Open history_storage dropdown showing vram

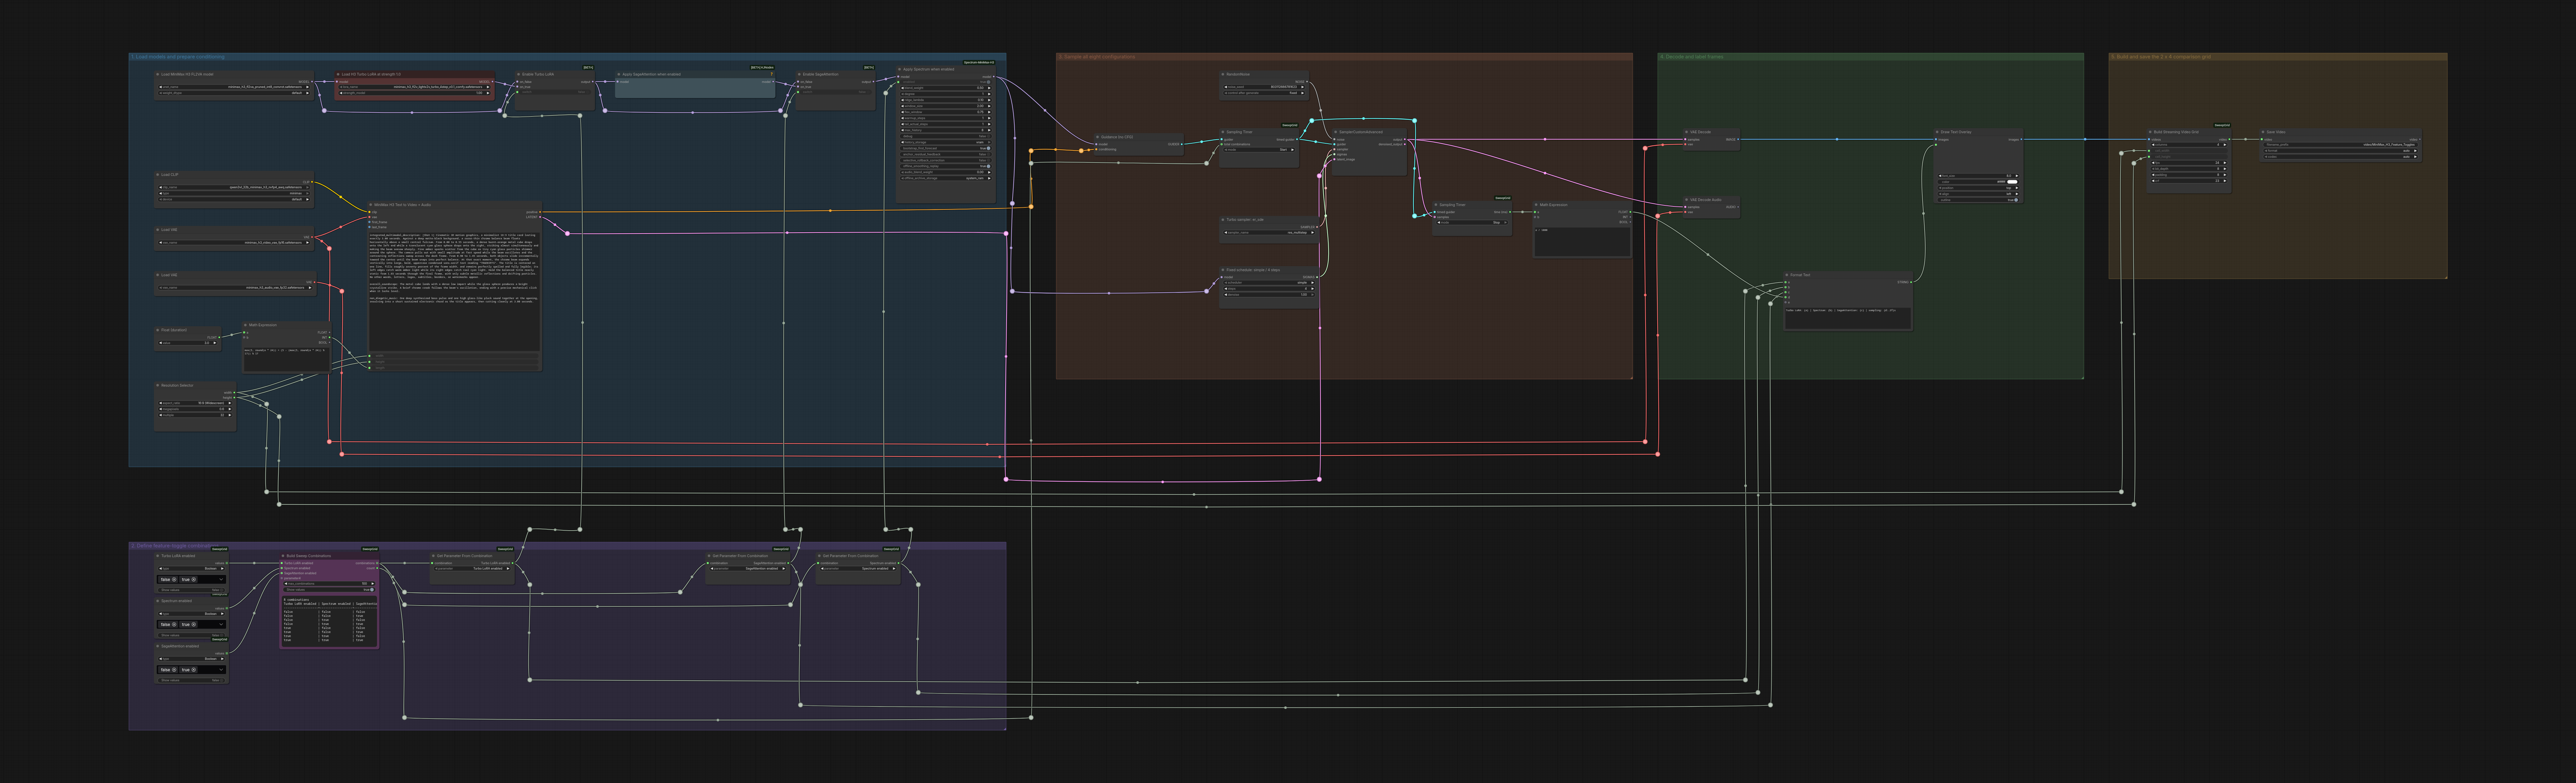pyautogui.click(x=946, y=142)
